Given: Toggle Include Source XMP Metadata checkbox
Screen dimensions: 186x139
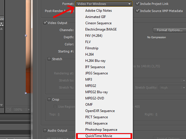Looking at the screenshot, I should (137, 11).
